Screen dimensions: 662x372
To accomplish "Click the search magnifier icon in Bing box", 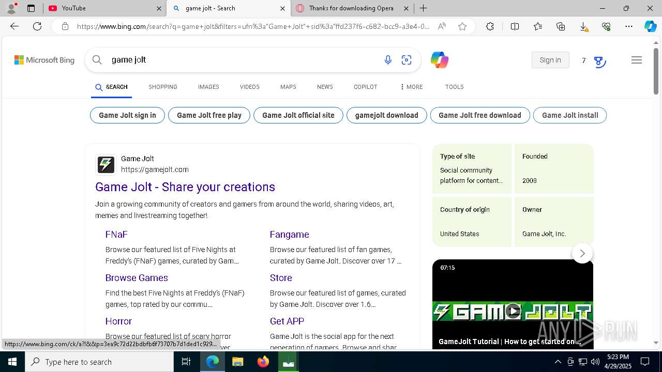I will coord(97,60).
